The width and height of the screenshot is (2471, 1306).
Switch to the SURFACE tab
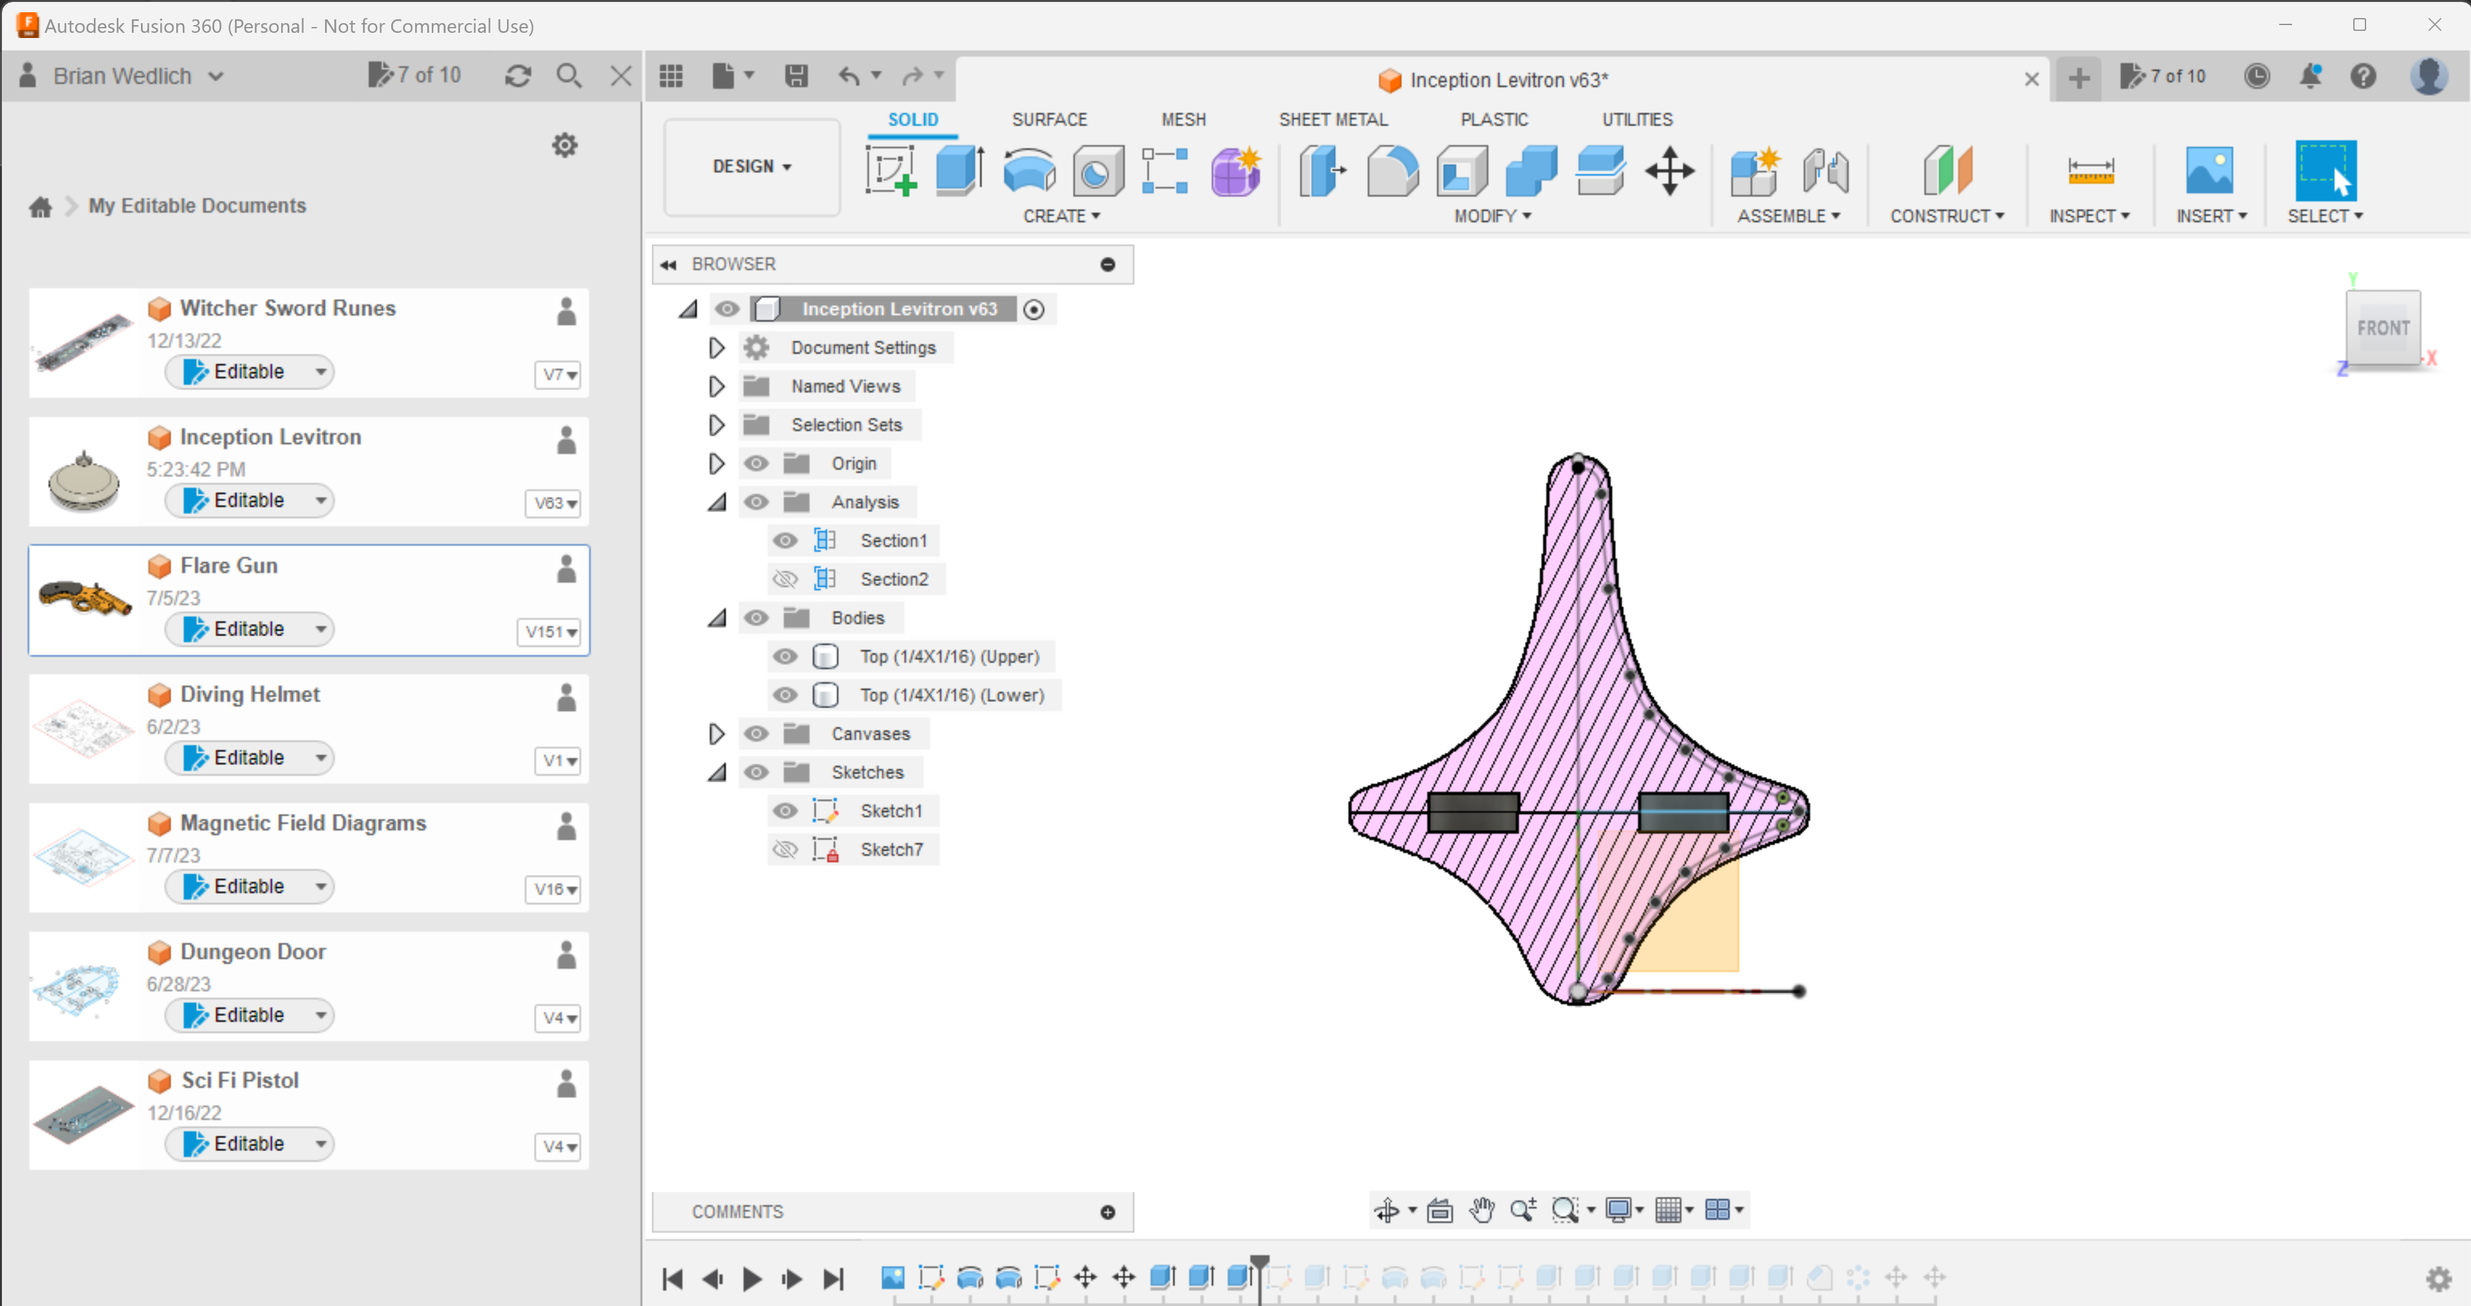1048,119
